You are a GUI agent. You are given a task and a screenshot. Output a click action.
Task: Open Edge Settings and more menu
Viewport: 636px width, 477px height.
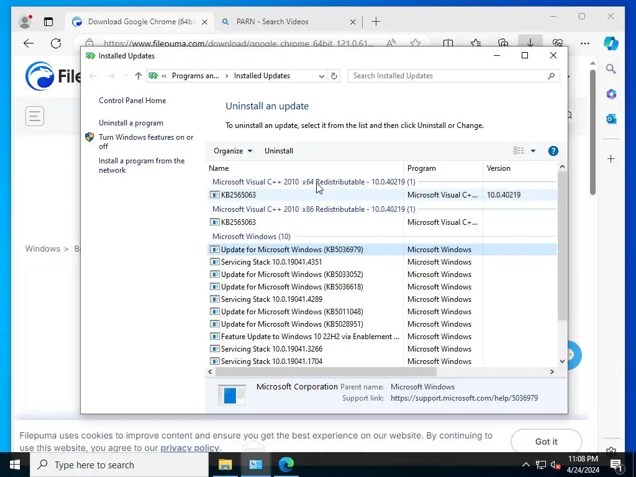tap(585, 43)
